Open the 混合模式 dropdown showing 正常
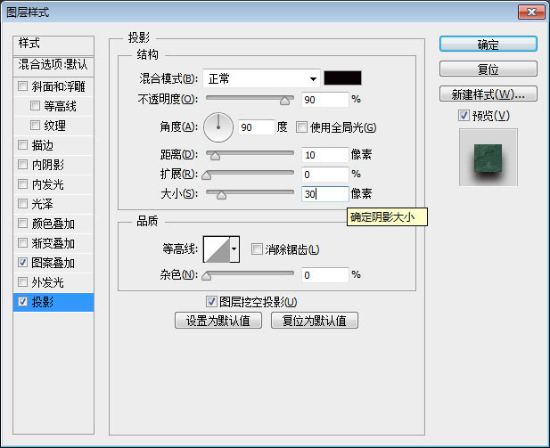550x448 pixels. pos(261,78)
